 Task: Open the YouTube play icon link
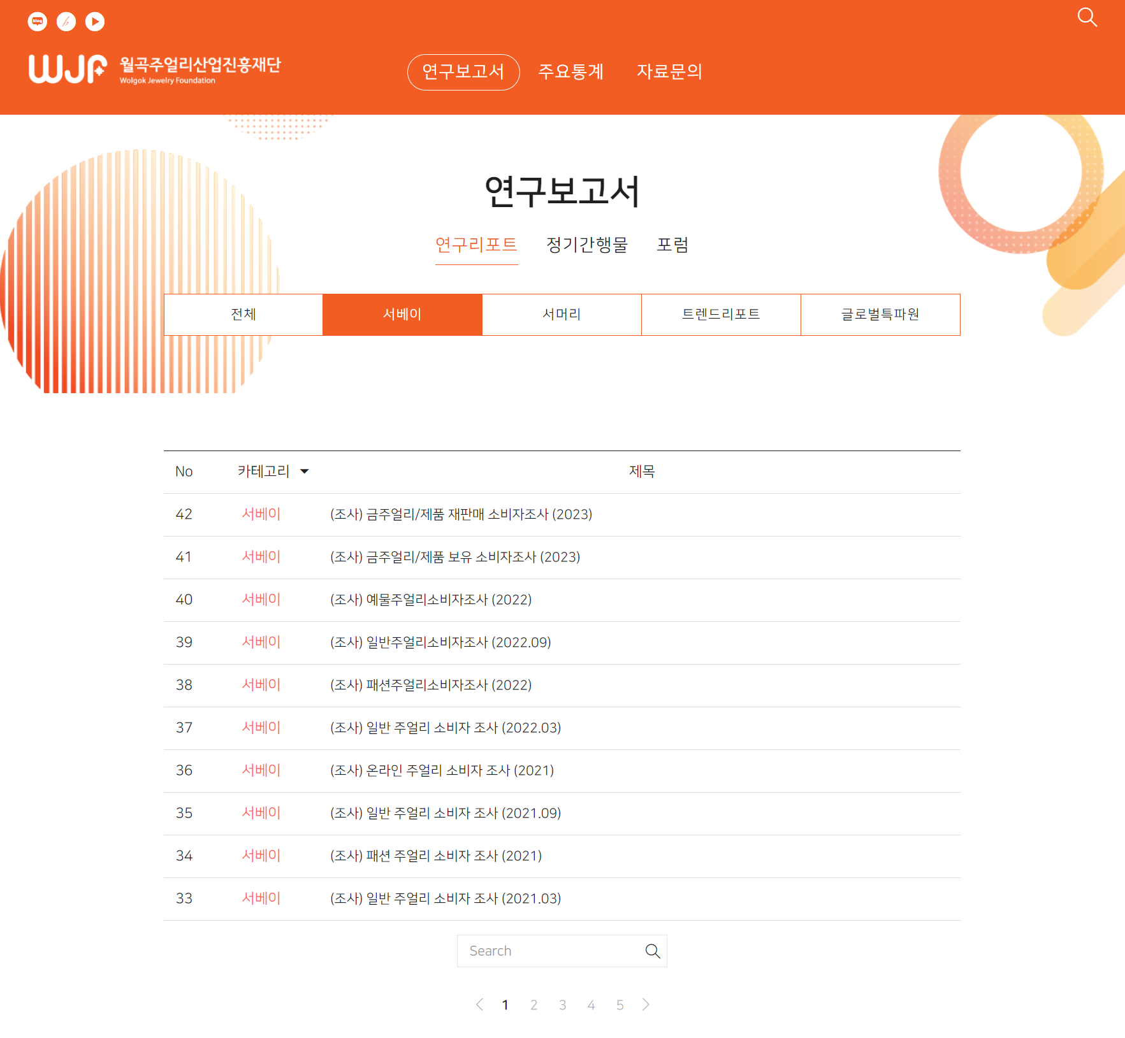pos(95,22)
